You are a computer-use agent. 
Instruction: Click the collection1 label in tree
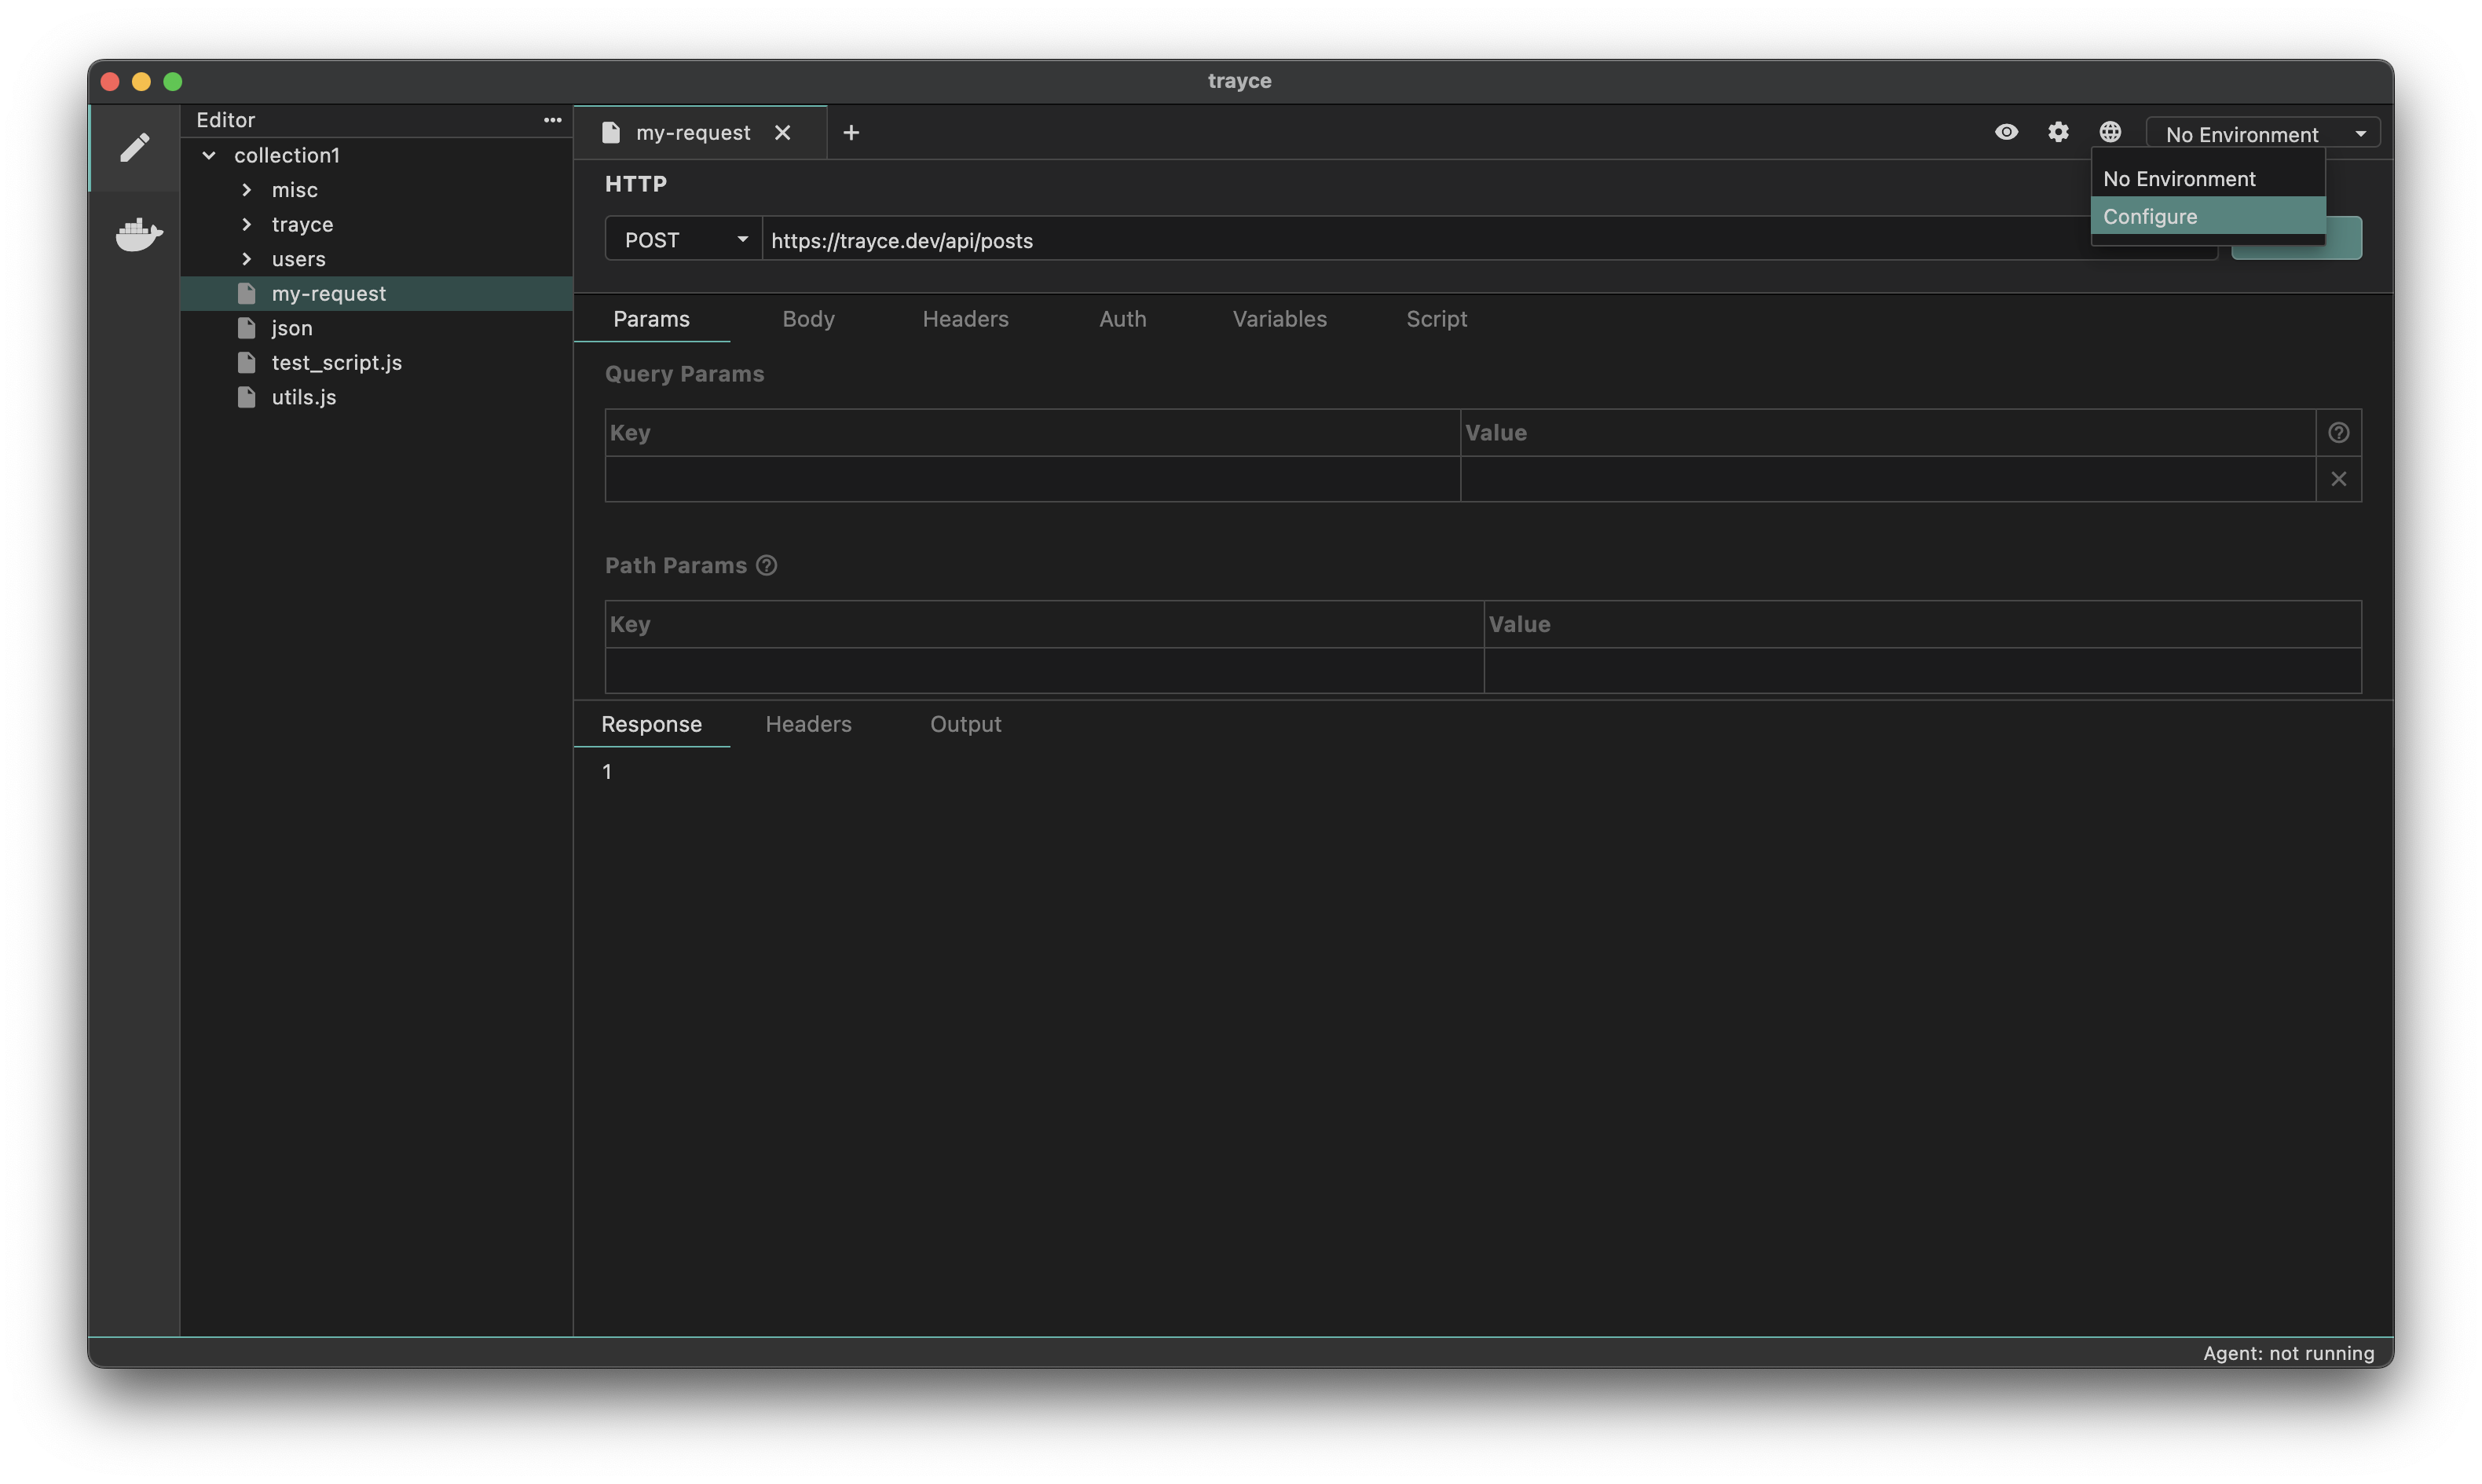pyautogui.click(x=287, y=155)
